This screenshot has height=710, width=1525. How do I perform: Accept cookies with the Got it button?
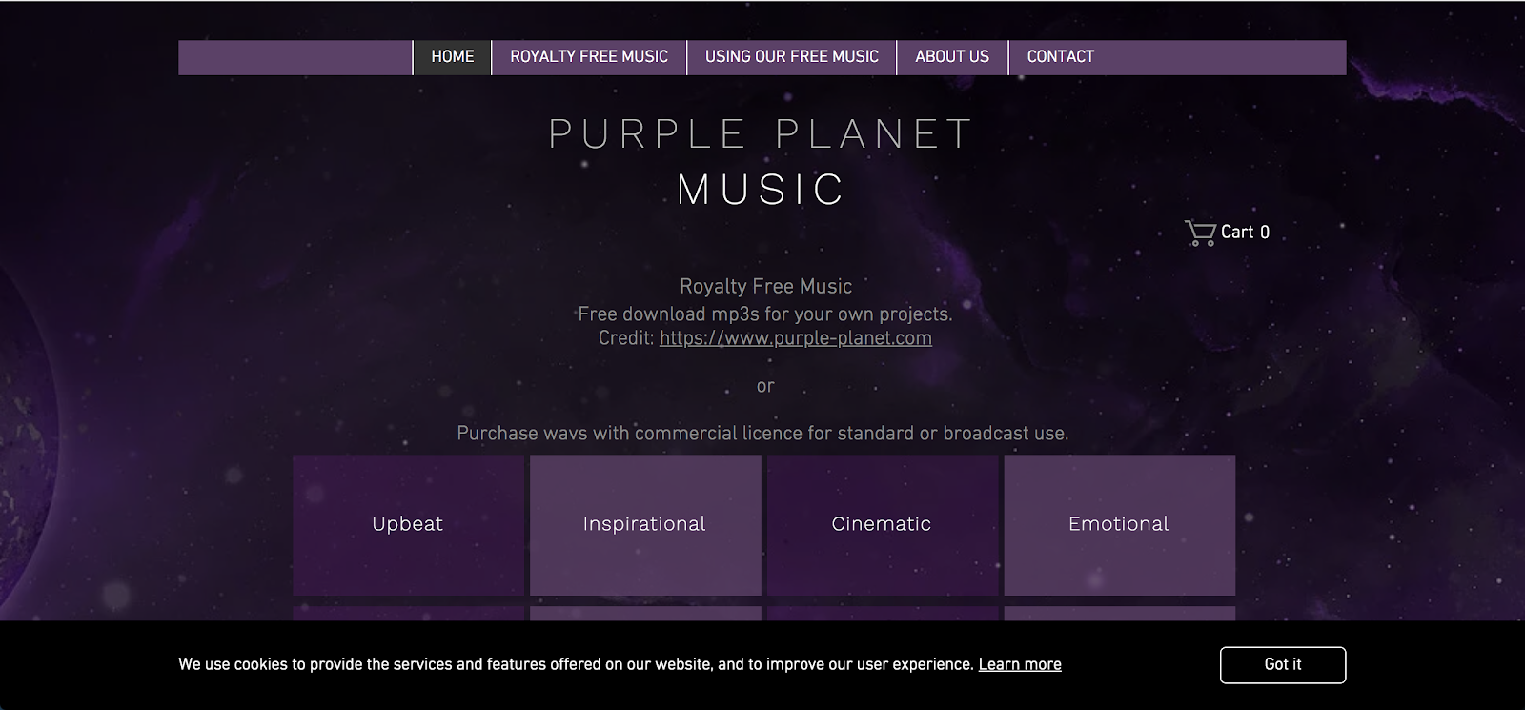point(1283,664)
